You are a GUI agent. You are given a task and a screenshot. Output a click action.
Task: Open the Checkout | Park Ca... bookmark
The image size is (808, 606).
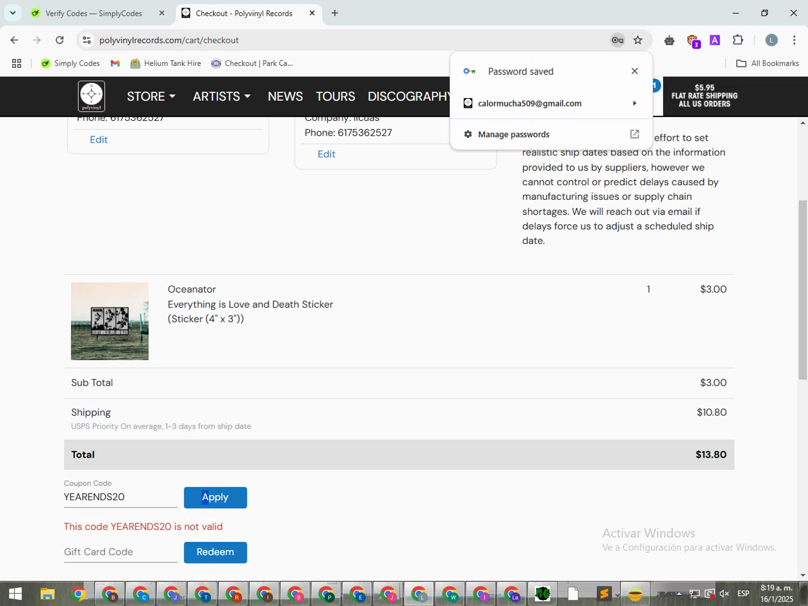(253, 64)
